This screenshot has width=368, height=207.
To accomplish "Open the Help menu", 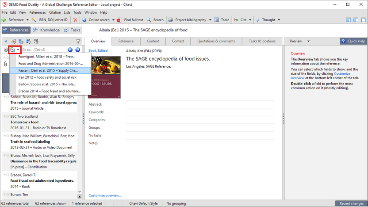I will [103, 12].
